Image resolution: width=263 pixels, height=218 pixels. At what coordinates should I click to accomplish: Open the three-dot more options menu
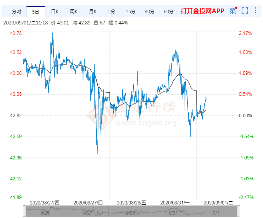coord(256,10)
